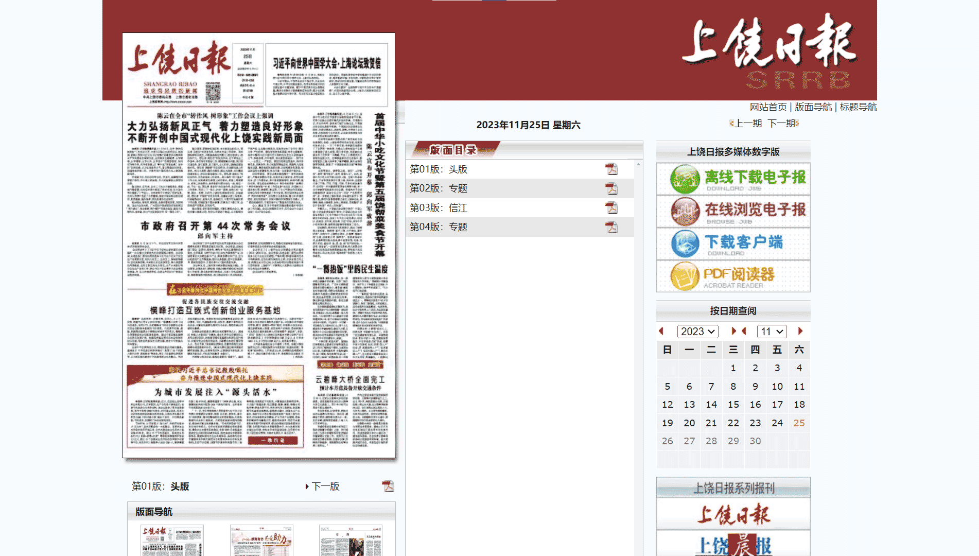Click headline 横峰打造互嵌式创新创业服务基地
The height and width of the screenshot is (556, 979).
pos(215,310)
